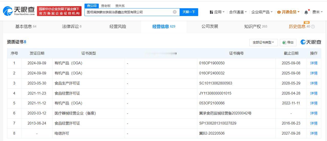This screenshot has width=327, height=141.
Task: Switch to the 查老板 search tab
Action: point(106,6)
